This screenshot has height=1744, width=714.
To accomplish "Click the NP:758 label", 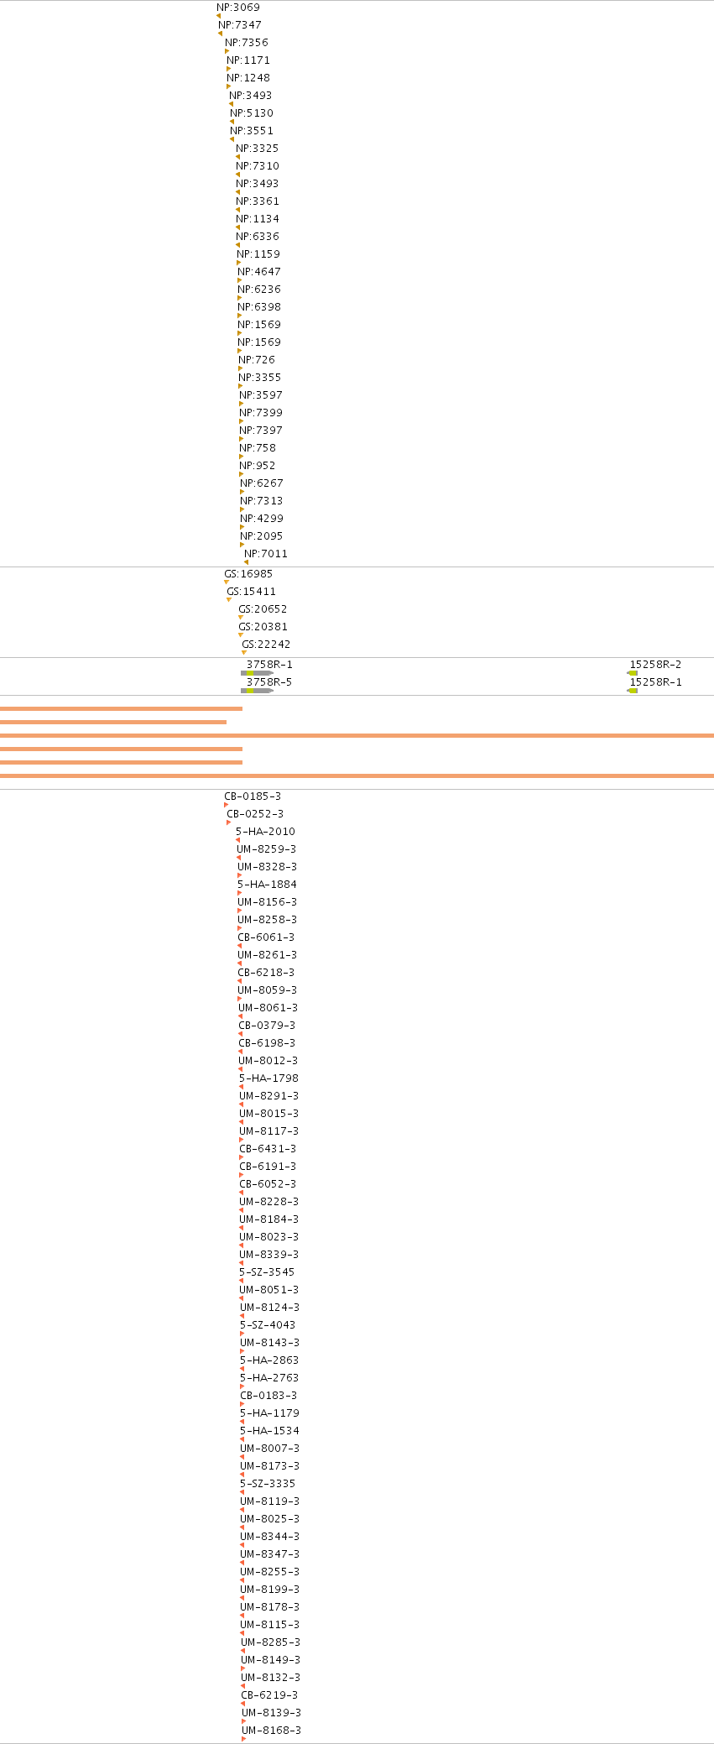I will (x=258, y=448).
